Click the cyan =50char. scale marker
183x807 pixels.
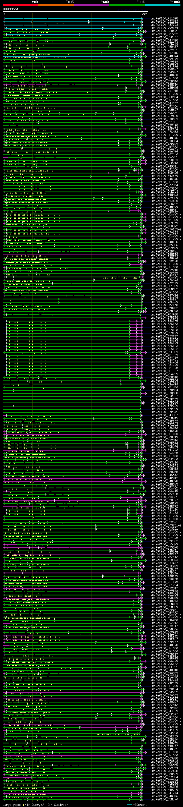tap(130, 805)
